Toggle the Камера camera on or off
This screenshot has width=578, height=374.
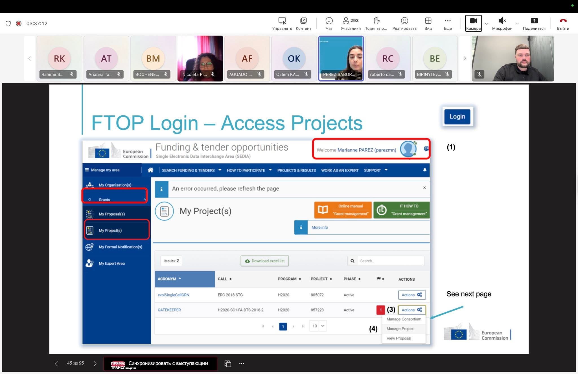coord(473,23)
